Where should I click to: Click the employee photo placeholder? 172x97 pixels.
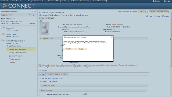pyautogui.click(x=44, y=29)
